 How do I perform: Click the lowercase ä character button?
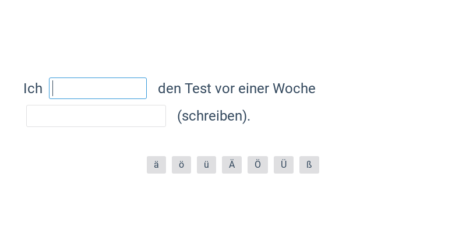tap(156, 165)
